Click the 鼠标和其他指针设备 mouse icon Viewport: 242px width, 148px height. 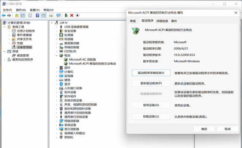coord(61,109)
